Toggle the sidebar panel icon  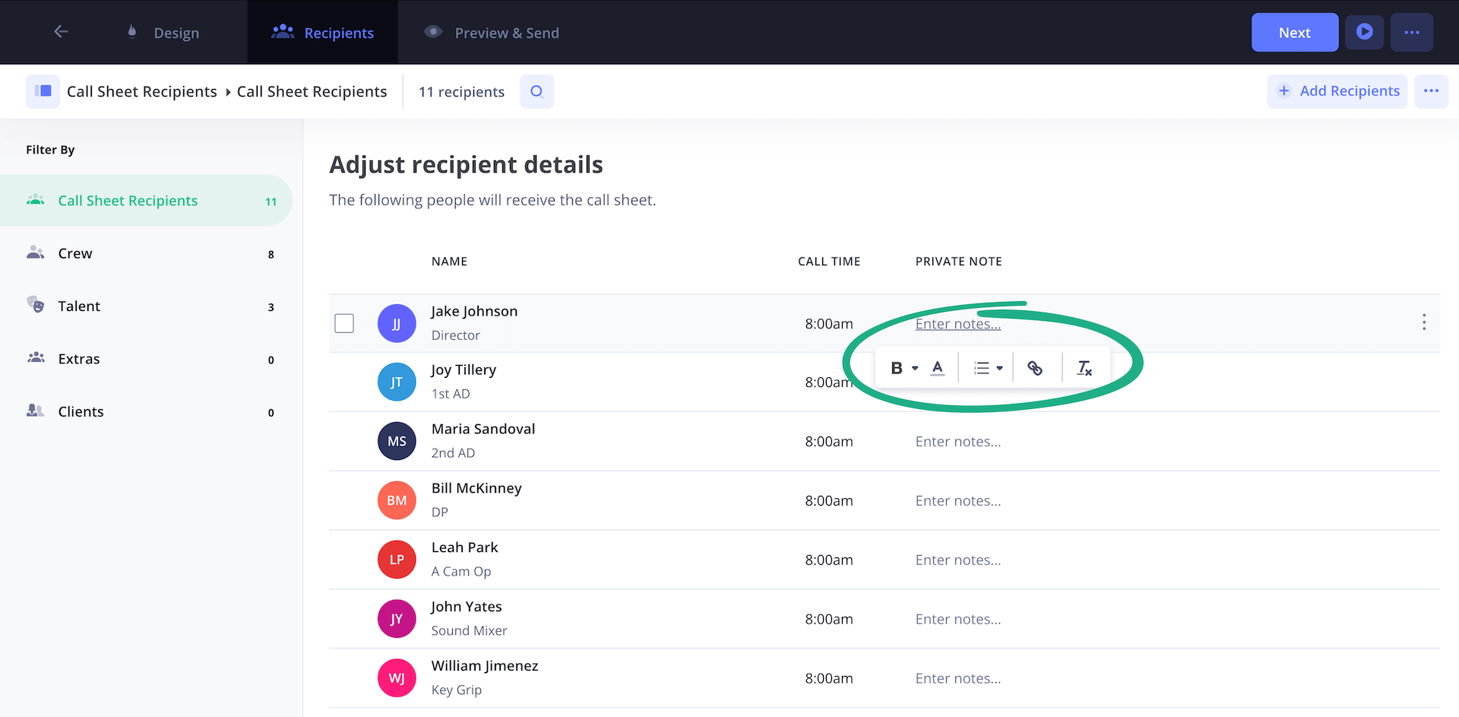[43, 91]
